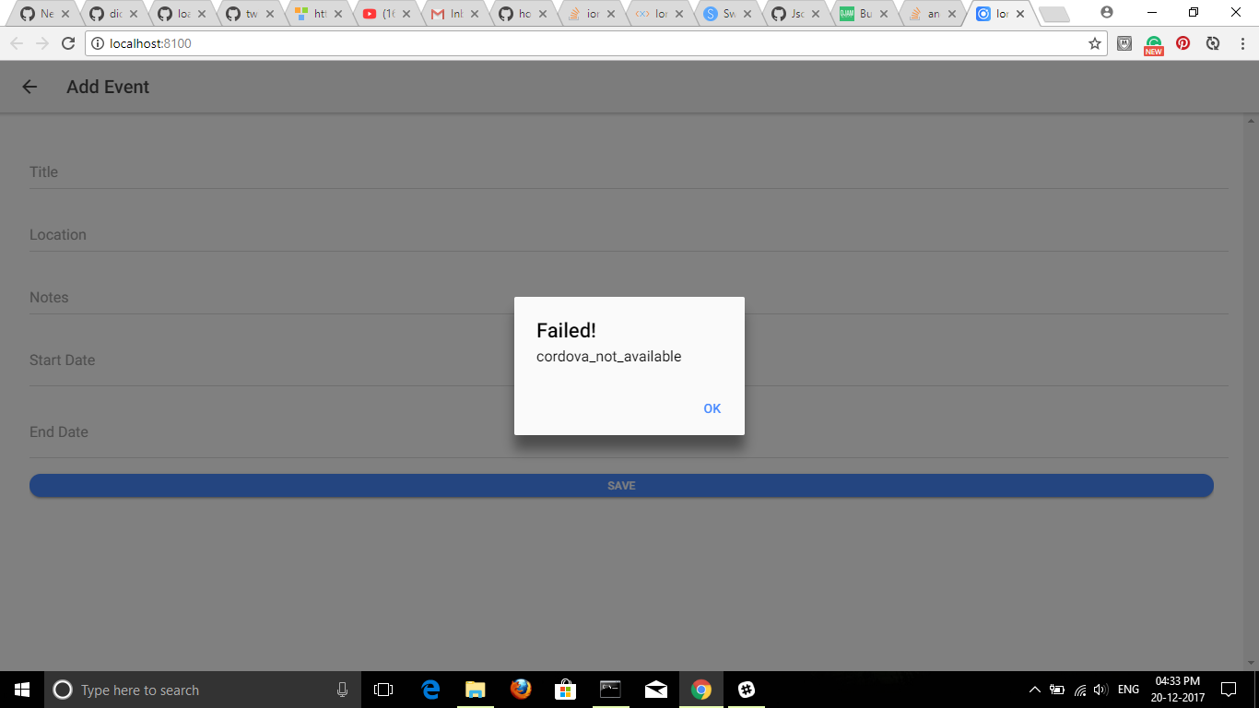
Task: Close the YouTube tab
Action: click(406, 14)
